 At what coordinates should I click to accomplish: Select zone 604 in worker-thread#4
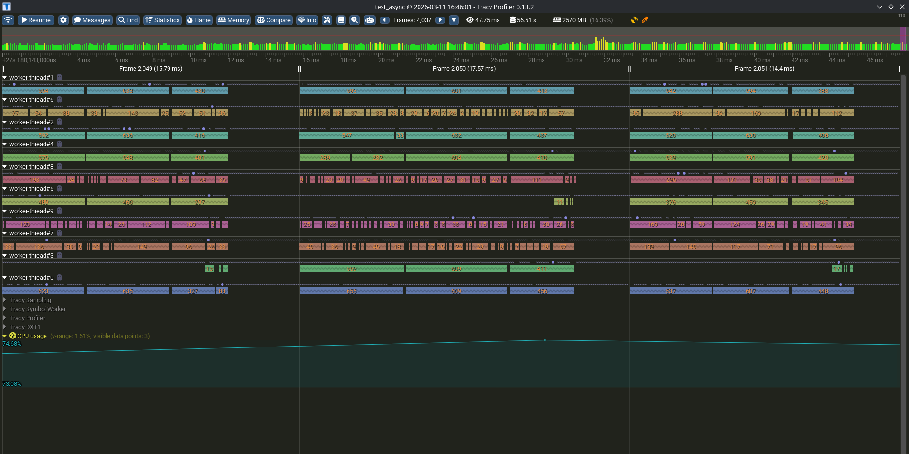pos(456,158)
